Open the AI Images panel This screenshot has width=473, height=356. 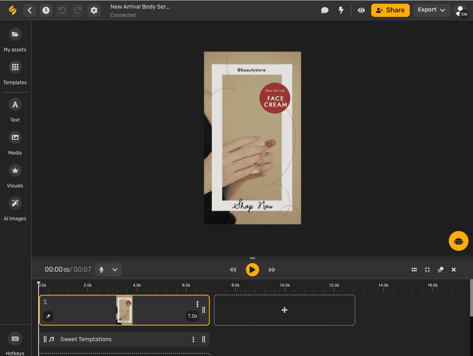15,203
